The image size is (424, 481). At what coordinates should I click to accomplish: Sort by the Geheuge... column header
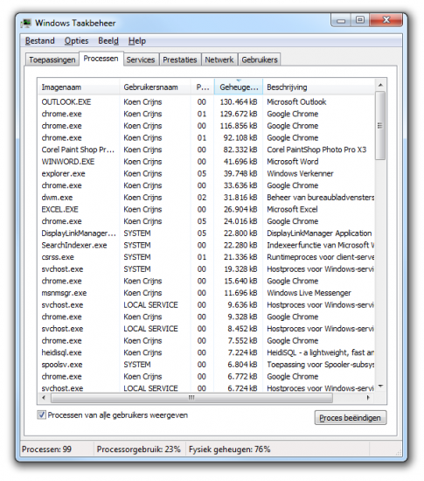click(x=239, y=87)
